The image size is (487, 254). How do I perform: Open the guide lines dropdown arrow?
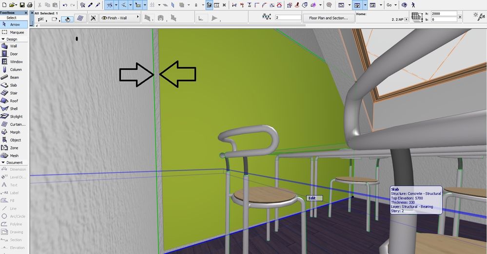(x=116, y=5)
